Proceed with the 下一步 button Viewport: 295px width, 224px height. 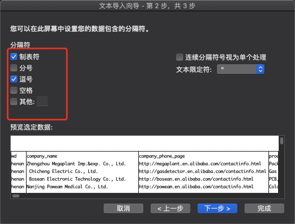point(217,208)
